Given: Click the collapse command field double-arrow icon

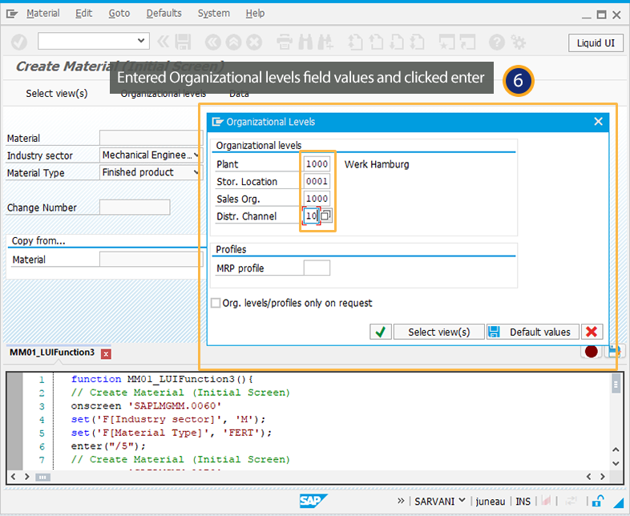Looking at the screenshot, I should 163,42.
